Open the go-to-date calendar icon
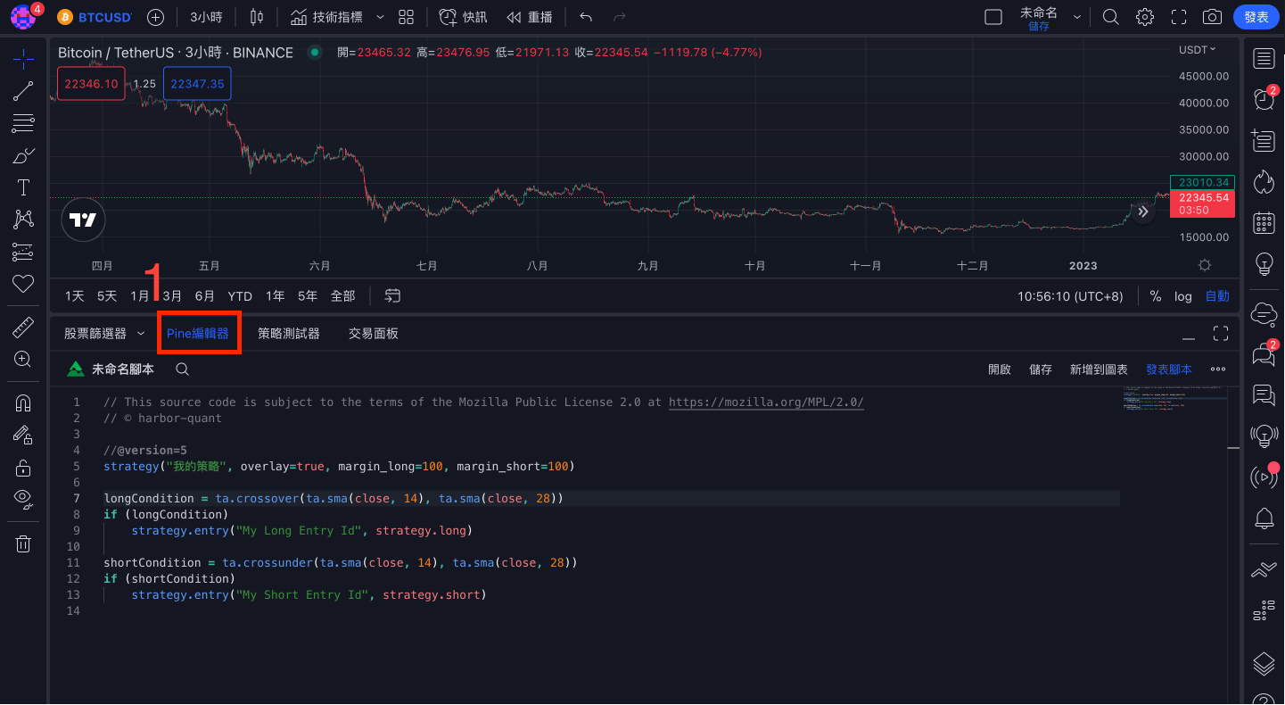 [x=392, y=295]
